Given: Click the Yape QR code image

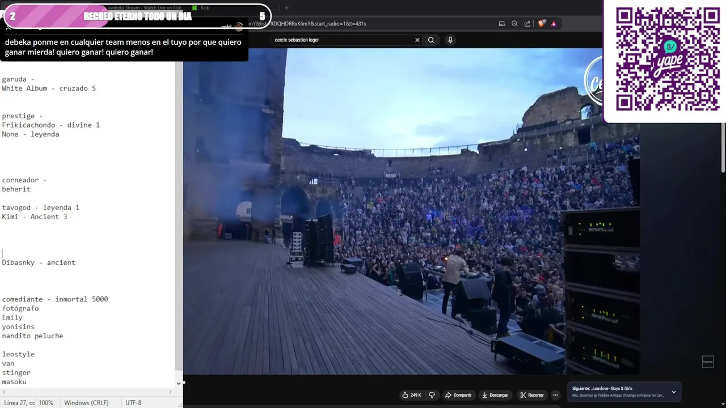Looking at the screenshot, I should click(x=668, y=59).
